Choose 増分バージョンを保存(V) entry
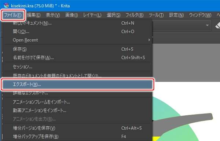 coord(78,128)
